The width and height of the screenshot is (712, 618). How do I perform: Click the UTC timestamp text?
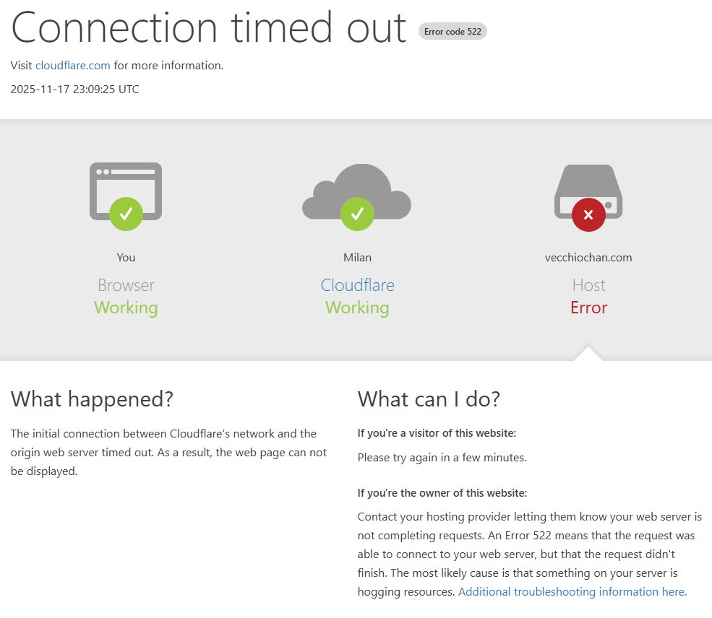click(75, 90)
